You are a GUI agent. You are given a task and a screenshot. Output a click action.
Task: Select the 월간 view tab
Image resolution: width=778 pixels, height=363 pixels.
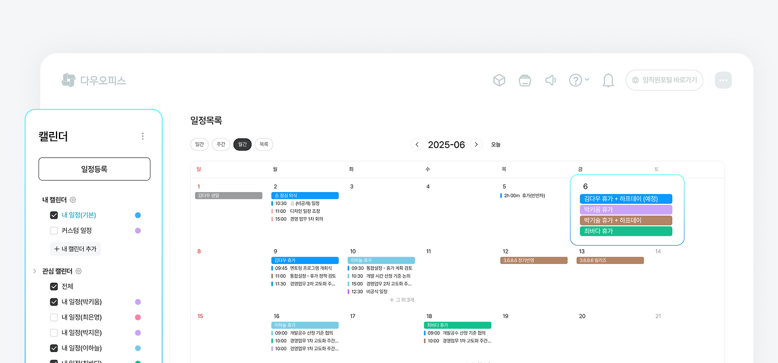[243, 144]
